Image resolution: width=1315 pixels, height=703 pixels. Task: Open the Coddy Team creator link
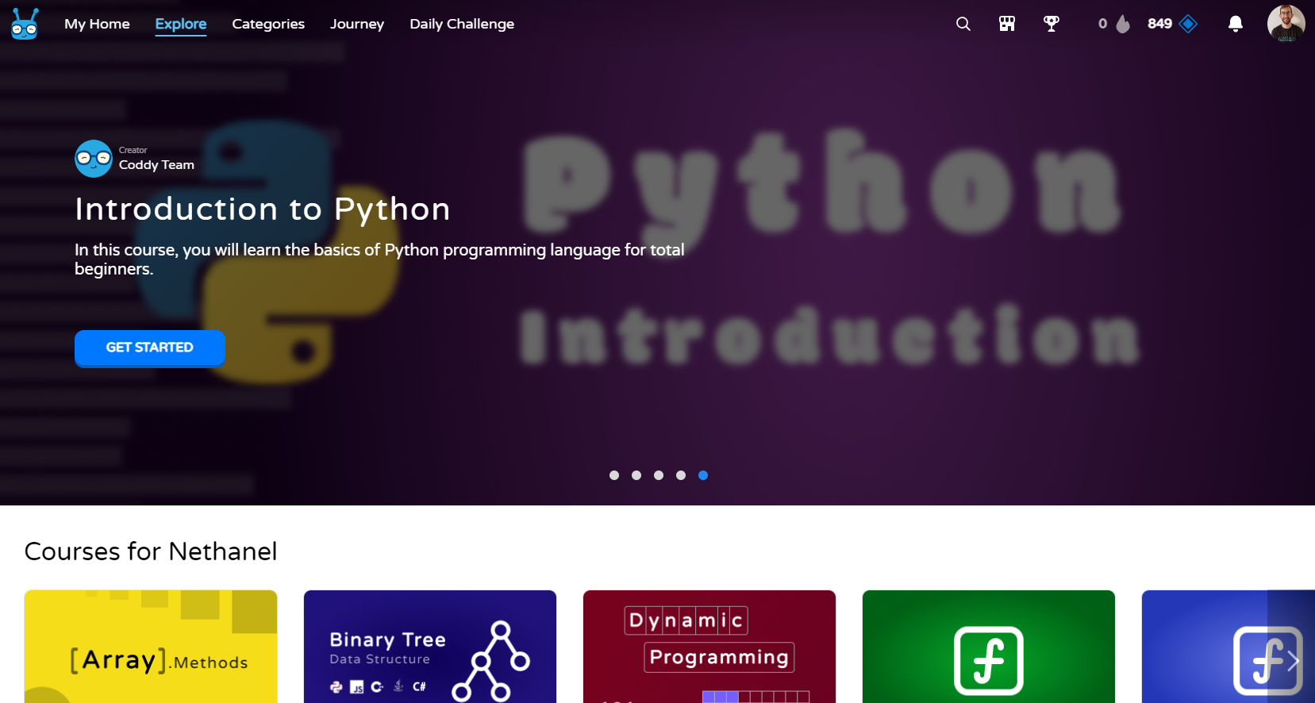point(156,165)
